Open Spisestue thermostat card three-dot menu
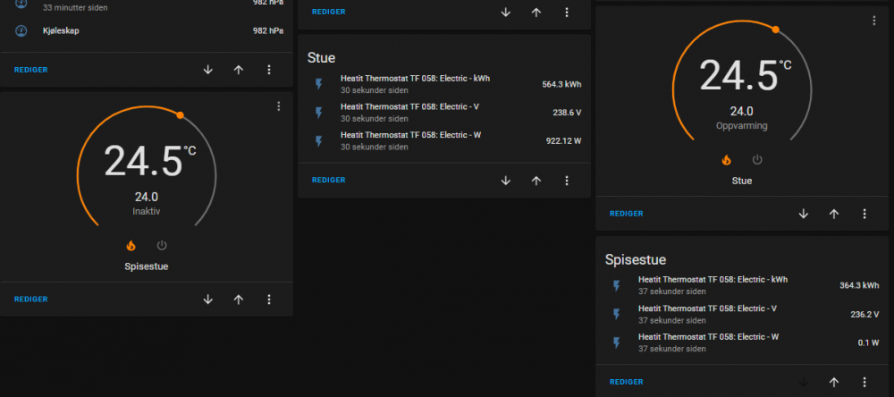Screen dimensions: 894x397 [x=279, y=106]
